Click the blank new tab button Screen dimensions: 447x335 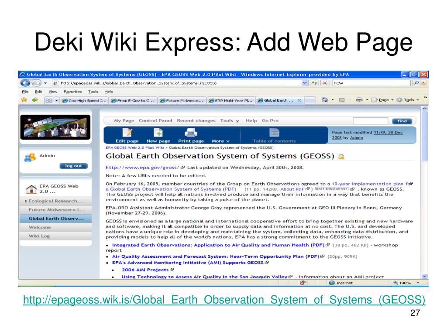(x=310, y=101)
